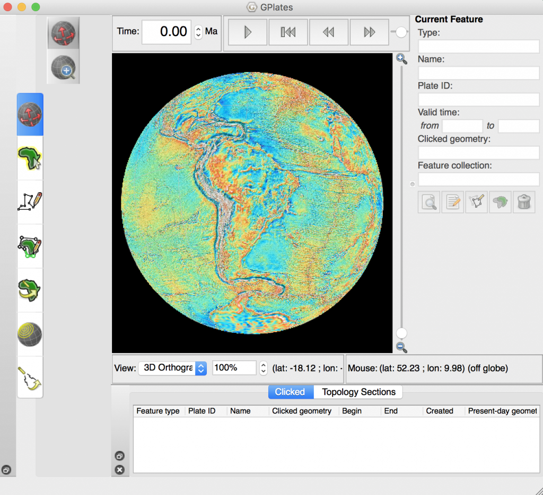Delete the current feature with trash icon
This screenshot has width=543, height=495.
524,202
